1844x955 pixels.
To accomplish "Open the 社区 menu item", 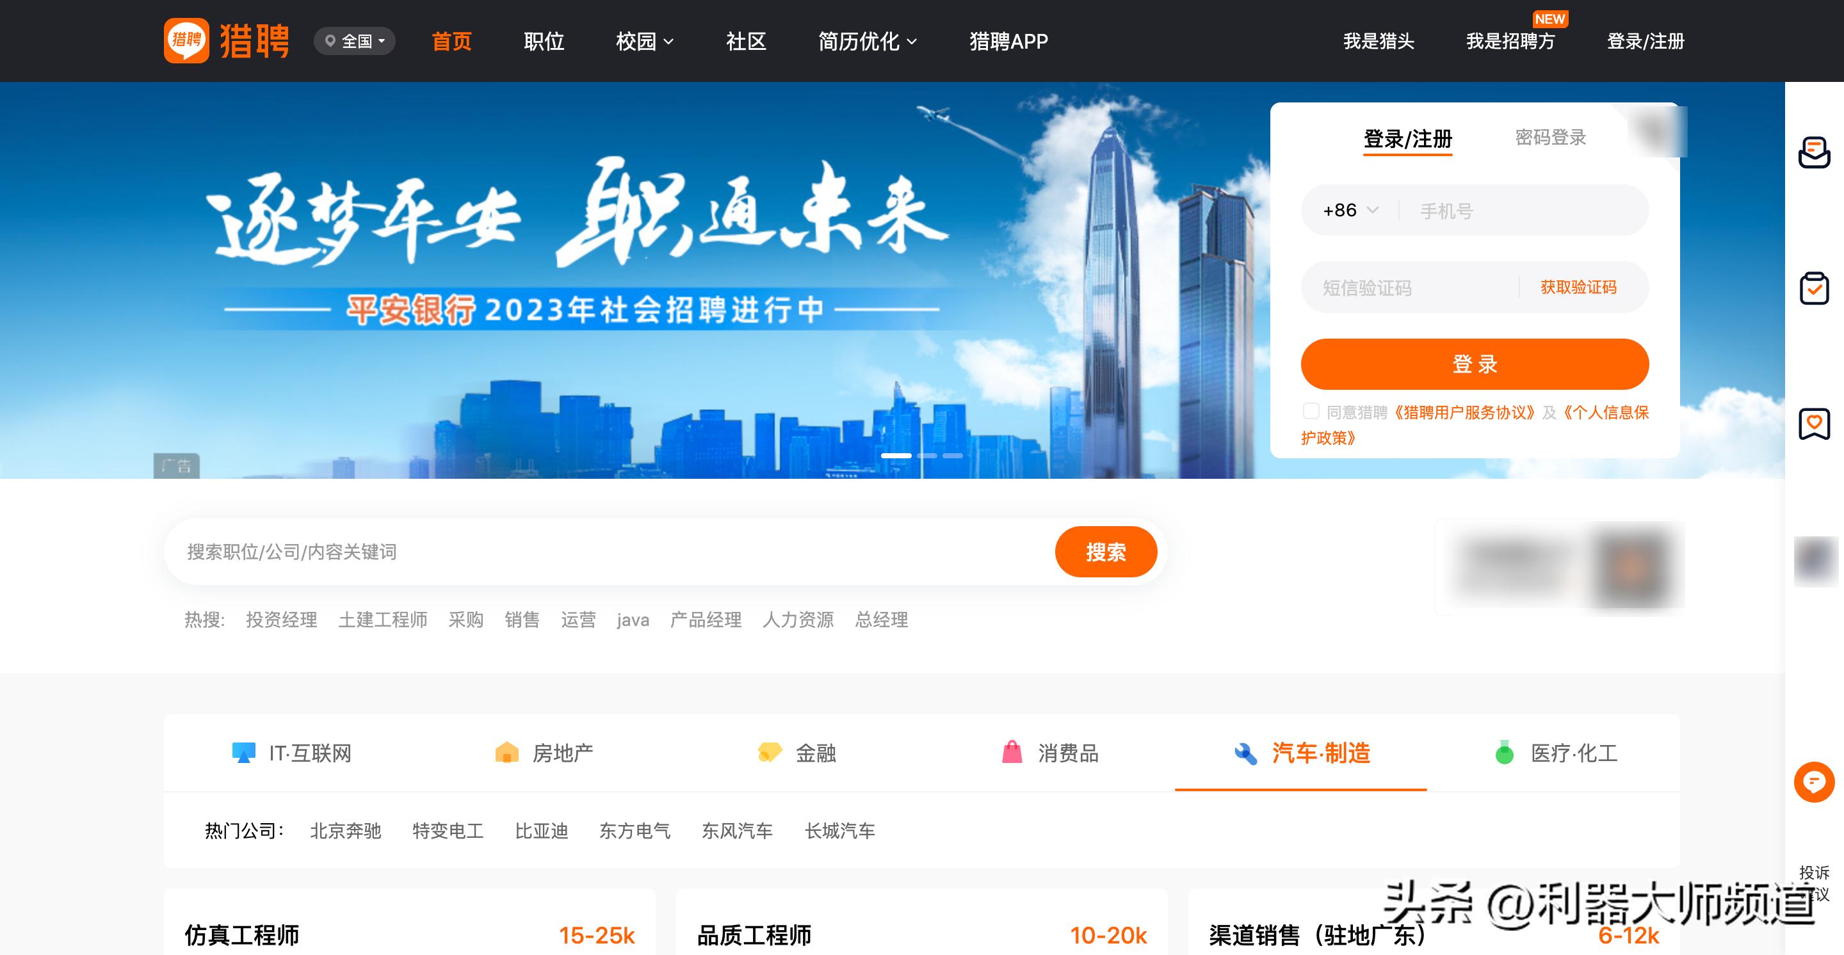I will (747, 41).
